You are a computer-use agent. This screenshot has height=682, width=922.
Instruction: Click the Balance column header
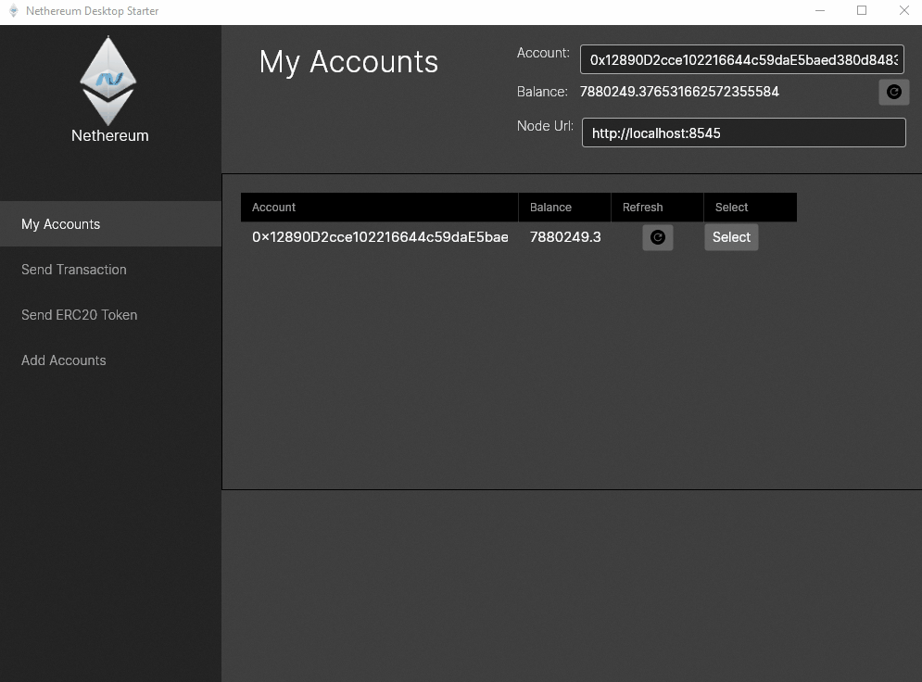564,207
